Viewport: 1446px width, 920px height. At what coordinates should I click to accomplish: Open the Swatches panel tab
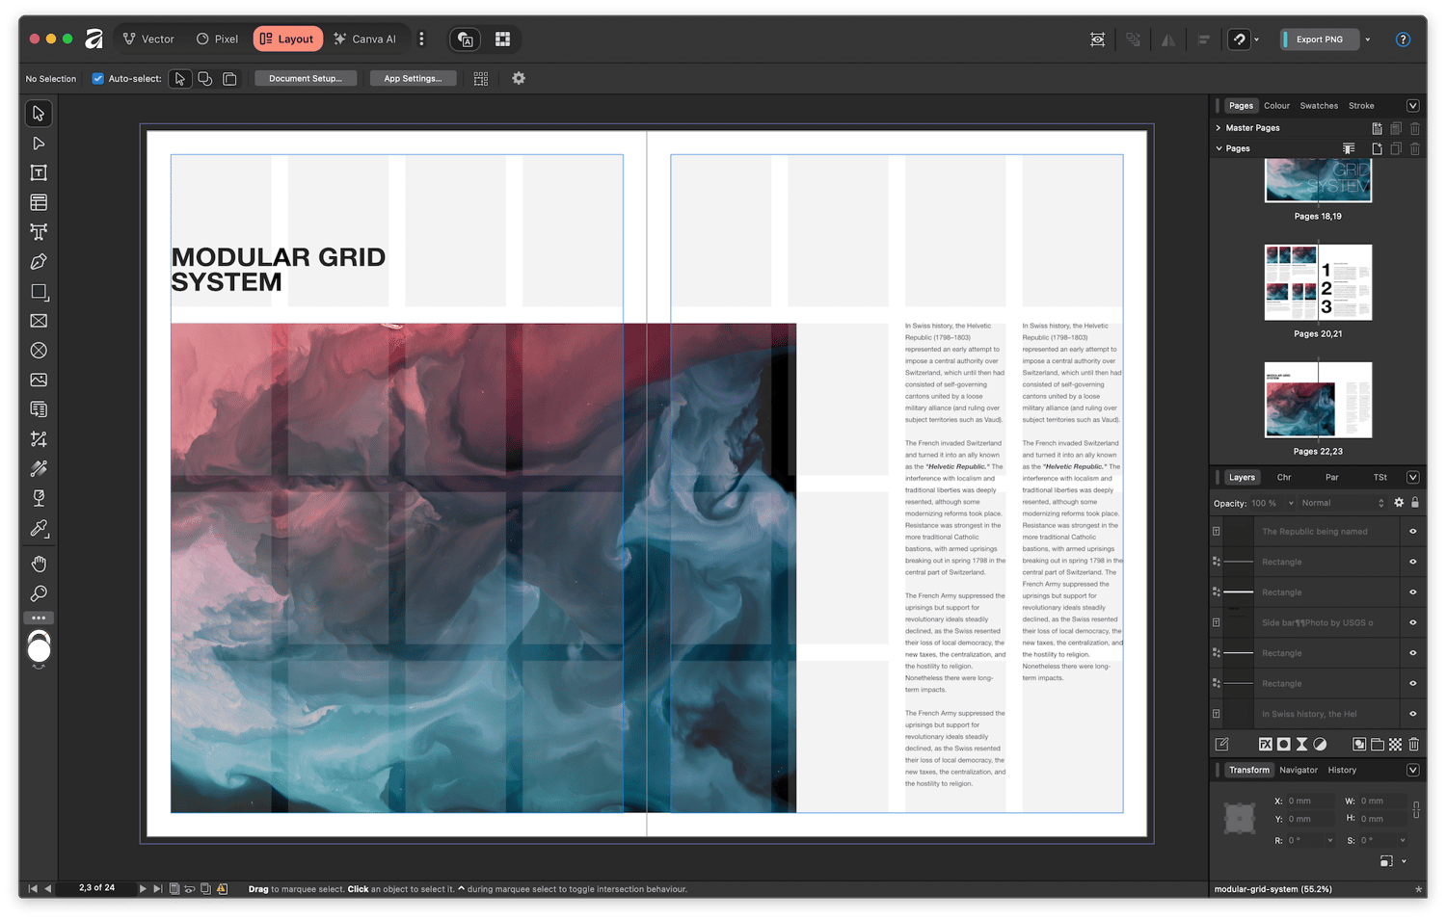[x=1318, y=106]
